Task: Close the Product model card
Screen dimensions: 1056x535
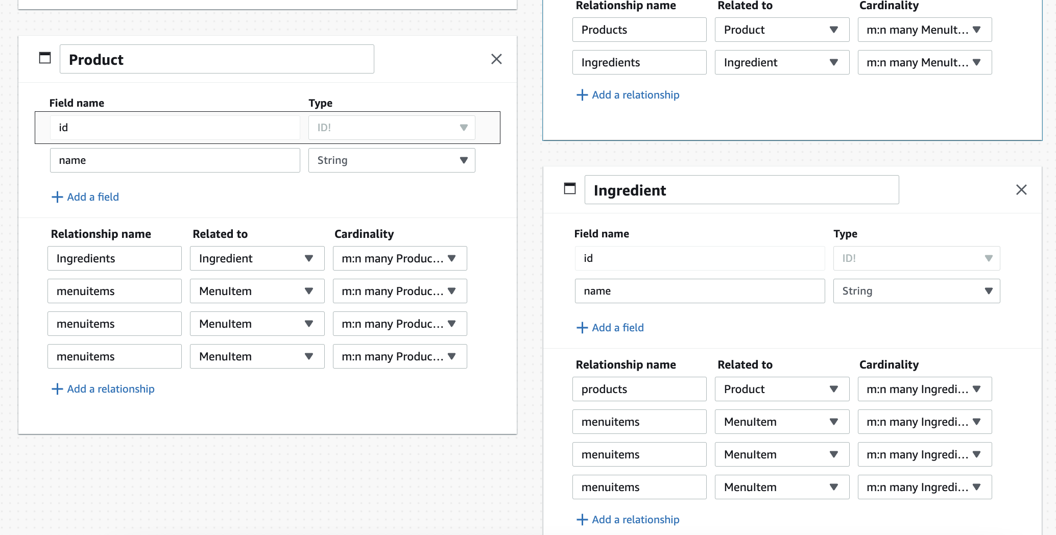Action: 496,59
